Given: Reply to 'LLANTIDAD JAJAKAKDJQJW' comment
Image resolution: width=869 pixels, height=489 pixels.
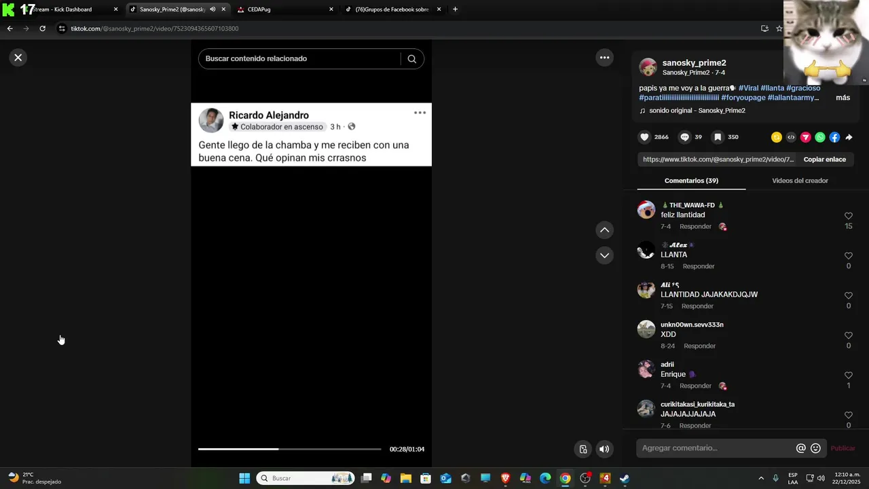Looking at the screenshot, I should click(697, 306).
